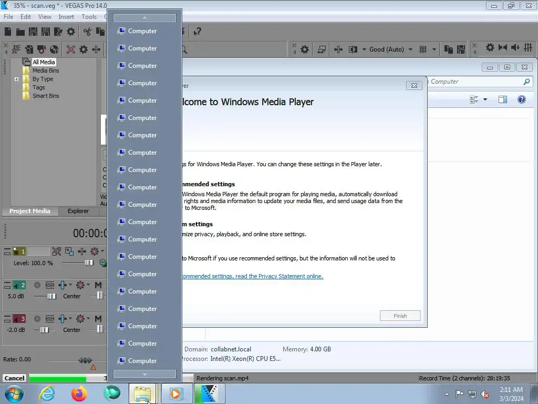Click the Save As icon in the toolbar
This screenshot has width=538, height=404.
click(45, 32)
